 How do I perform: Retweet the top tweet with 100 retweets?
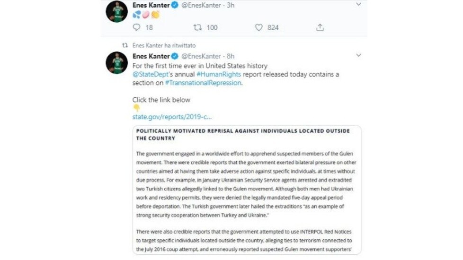tap(197, 27)
